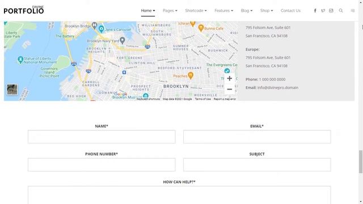Open the Twitter social icon
363x204 pixels.
pos(323,11)
